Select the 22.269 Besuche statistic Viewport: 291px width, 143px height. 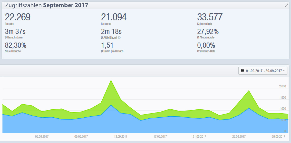tap(18, 17)
